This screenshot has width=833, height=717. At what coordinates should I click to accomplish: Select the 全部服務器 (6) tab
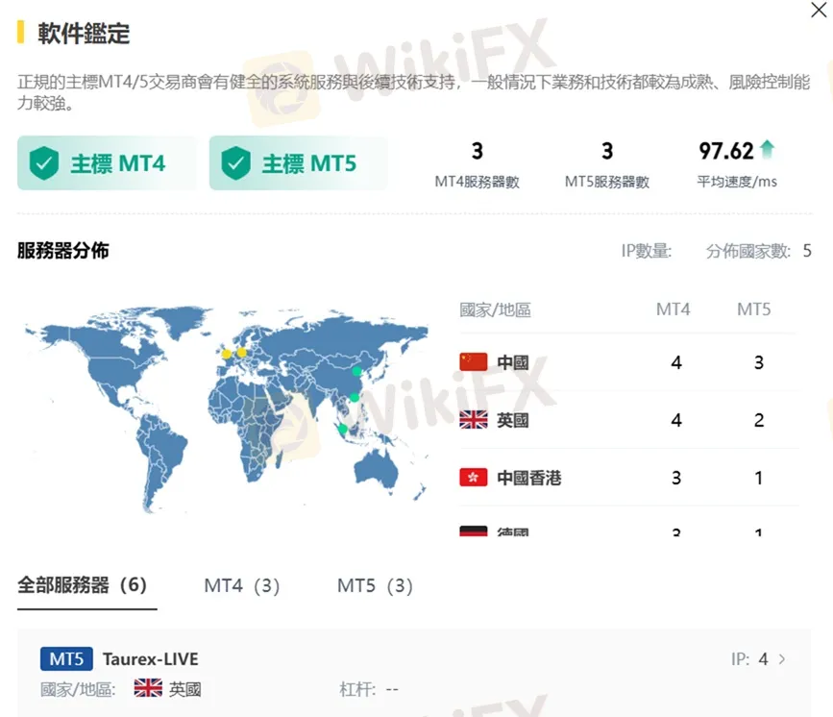[x=84, y=583]
